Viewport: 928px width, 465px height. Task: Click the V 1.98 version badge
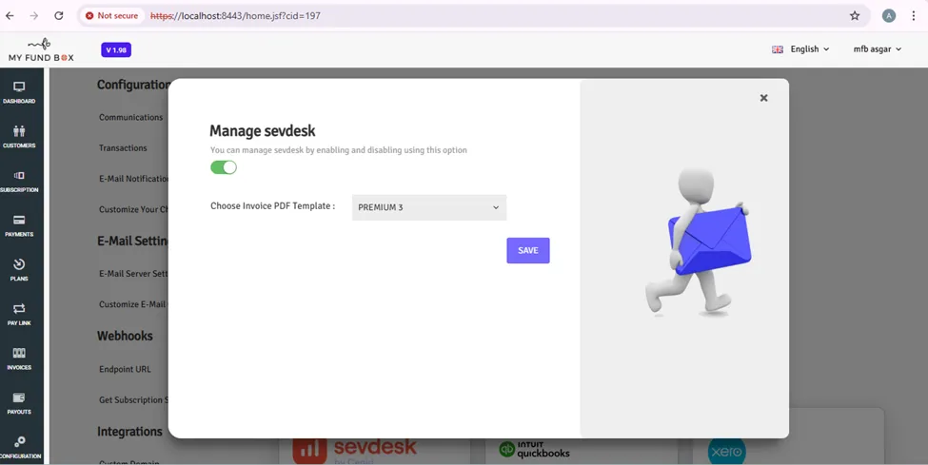tap(116, 49)
